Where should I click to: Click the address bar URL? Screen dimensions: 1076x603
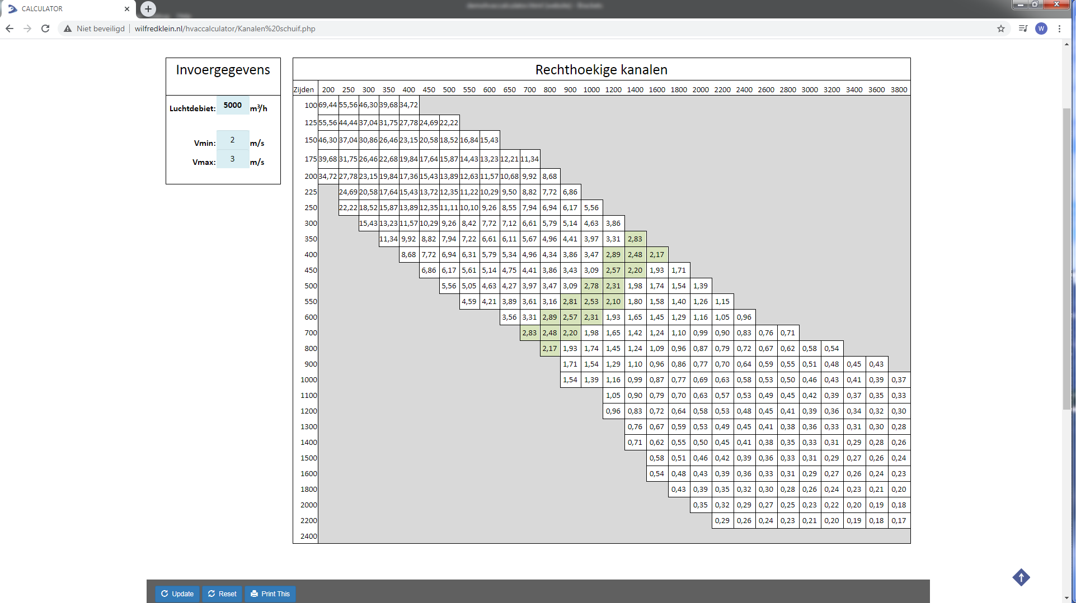tap(225, 29)
